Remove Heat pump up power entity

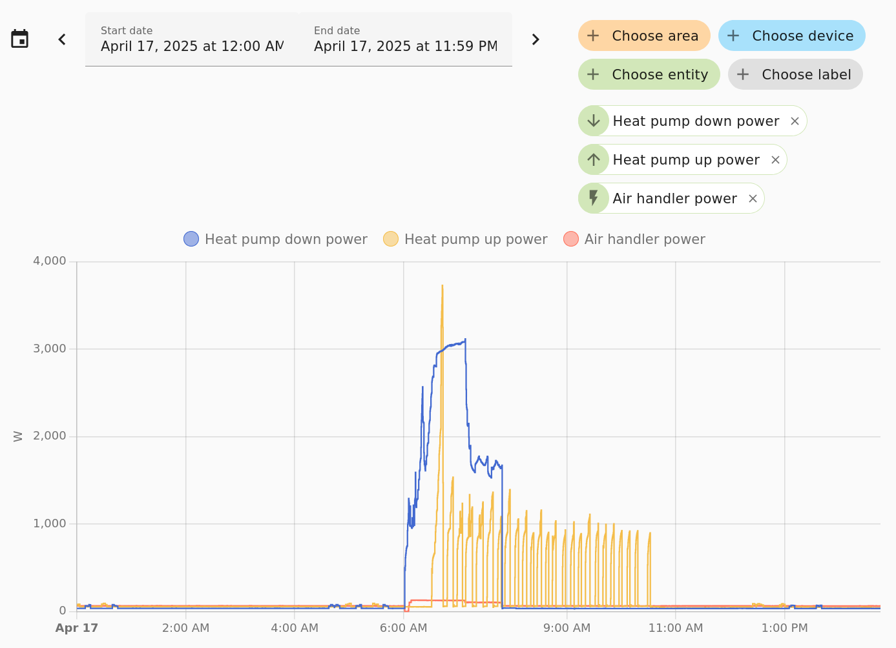coord(775,160)
